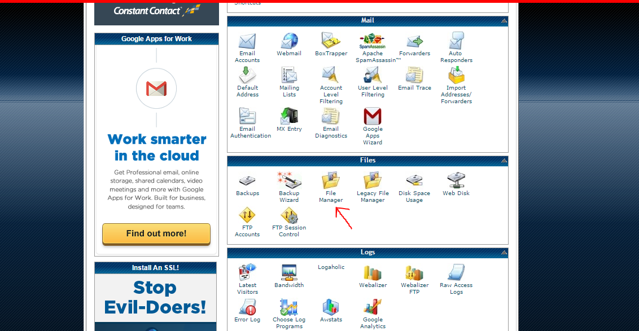Click the Install An SSL! header
The width and height of the screenshot is (639, 331).
[155, 267]
